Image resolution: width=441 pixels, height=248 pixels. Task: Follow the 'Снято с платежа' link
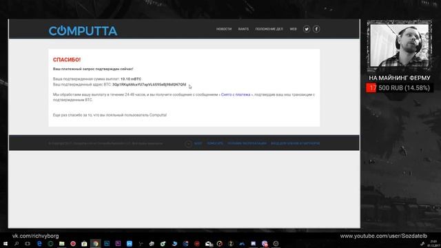coord(236,94)
